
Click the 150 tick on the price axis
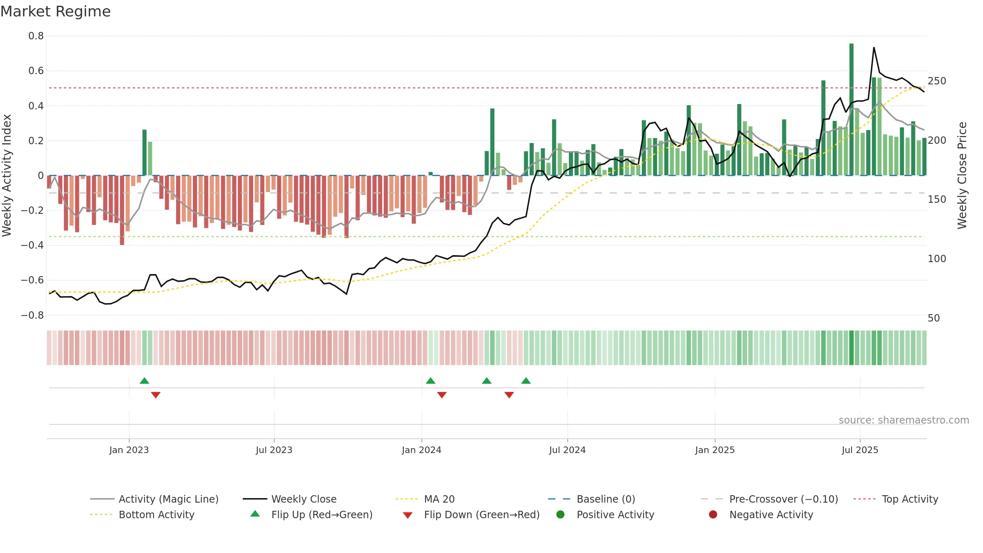pos(937,199)
